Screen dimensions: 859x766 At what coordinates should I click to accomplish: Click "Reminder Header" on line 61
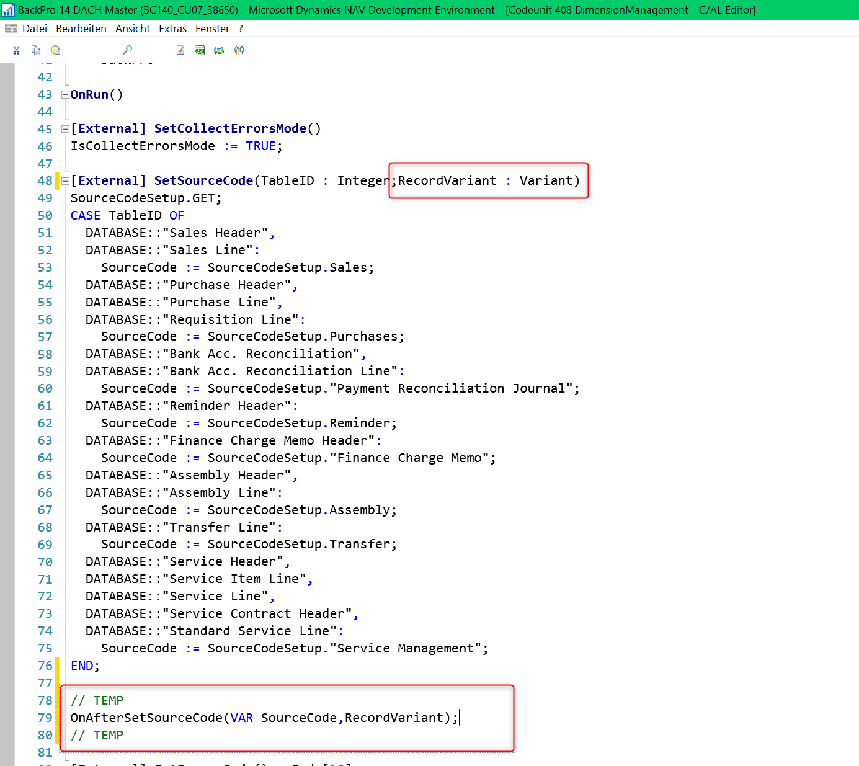coord(227,406)
